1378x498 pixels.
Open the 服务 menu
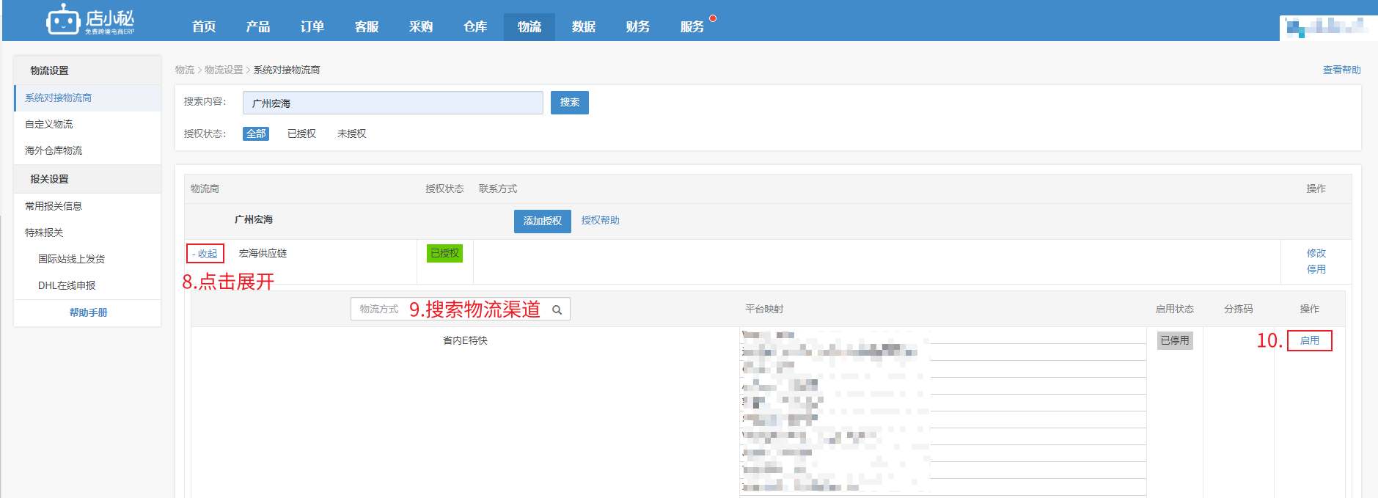(x=692, y=26)
